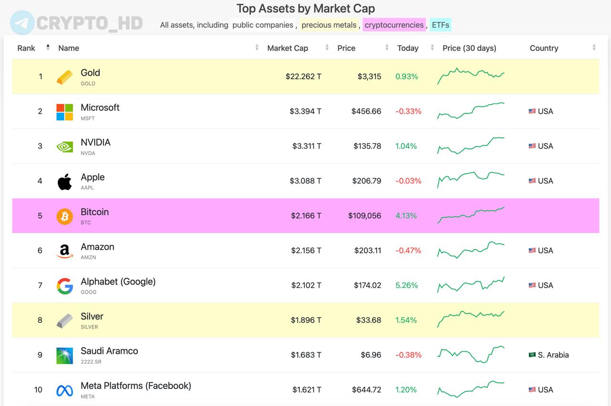Click the USA flag in Meta row
Viewport: 611px width, 406px height.
[x=532, y=390]
